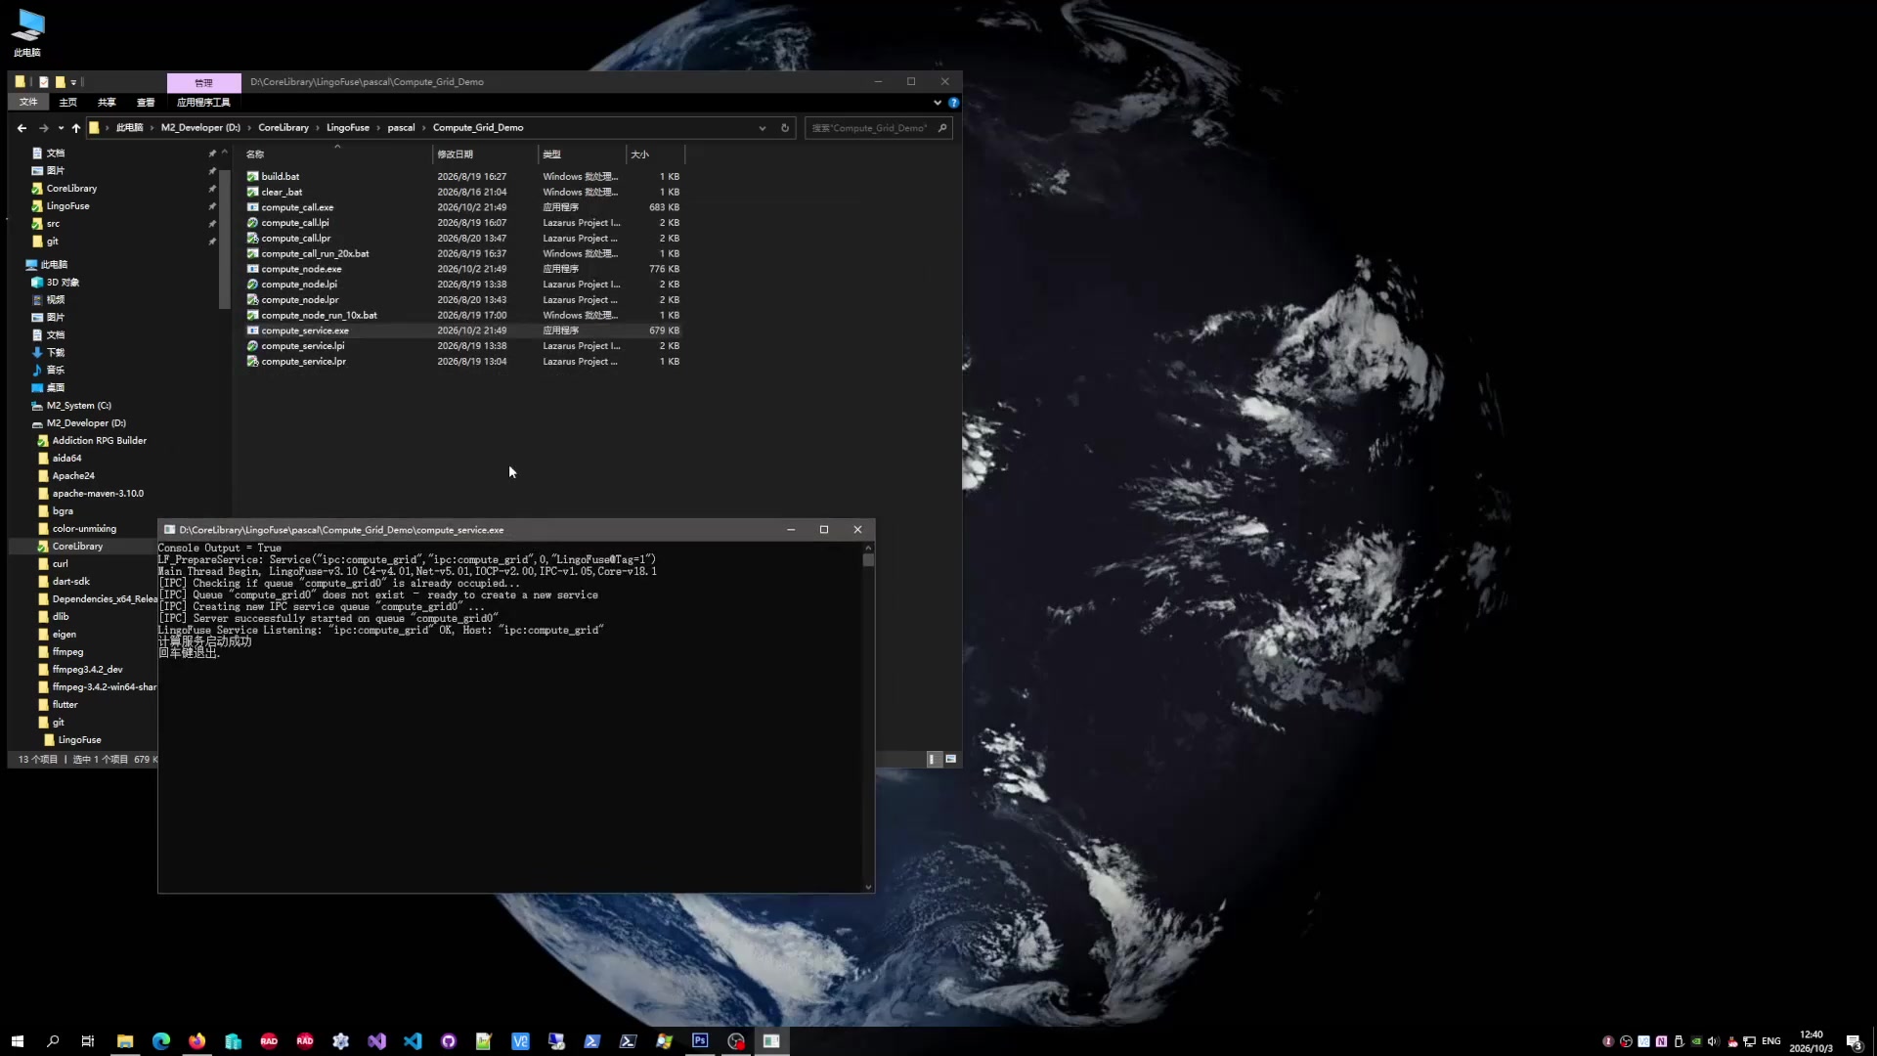Switch to the 主页 ribbon tab

click(x=67, y=103)
